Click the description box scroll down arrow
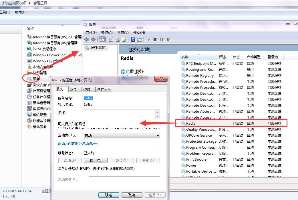This screenshot has height=200, width=298. point(158,117)
